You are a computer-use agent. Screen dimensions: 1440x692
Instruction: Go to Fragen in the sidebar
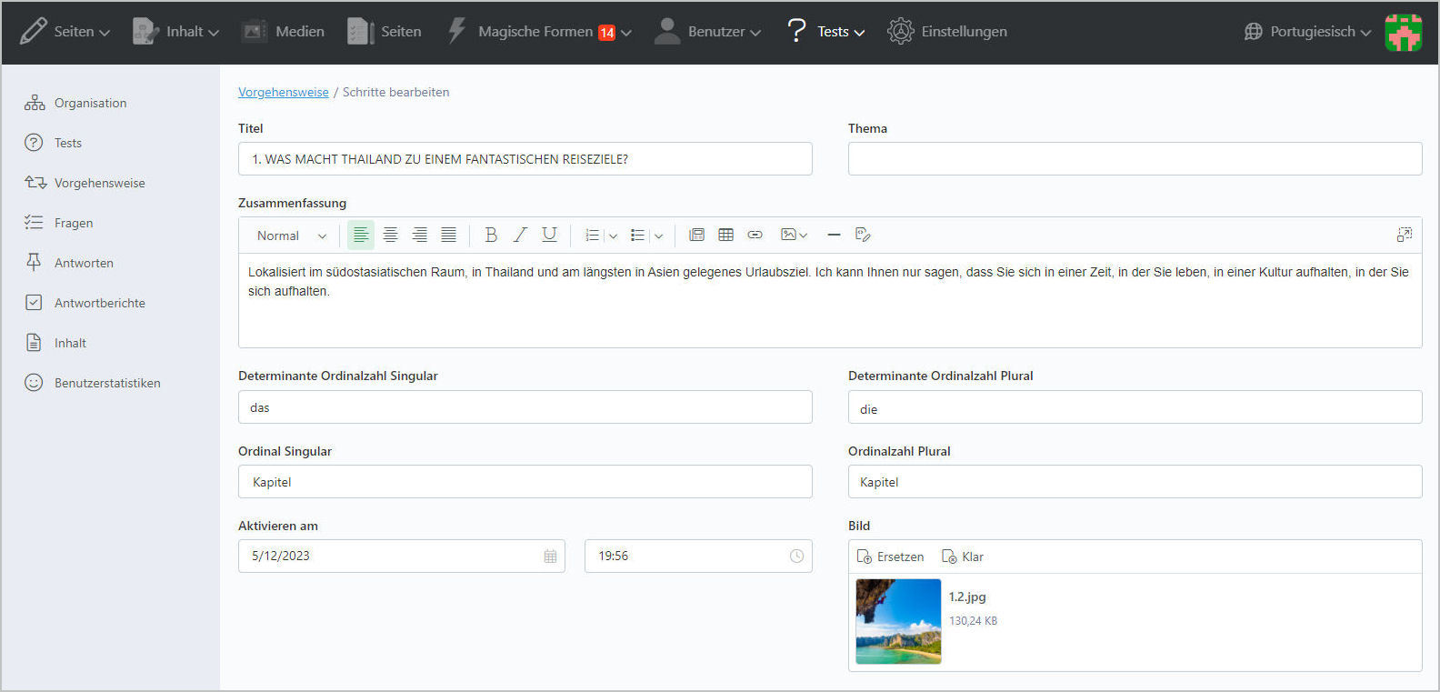[x=58, y=223]
